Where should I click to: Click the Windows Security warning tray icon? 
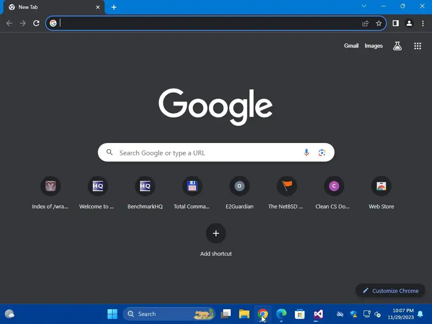pyautogui.click(x=354, y=314)
